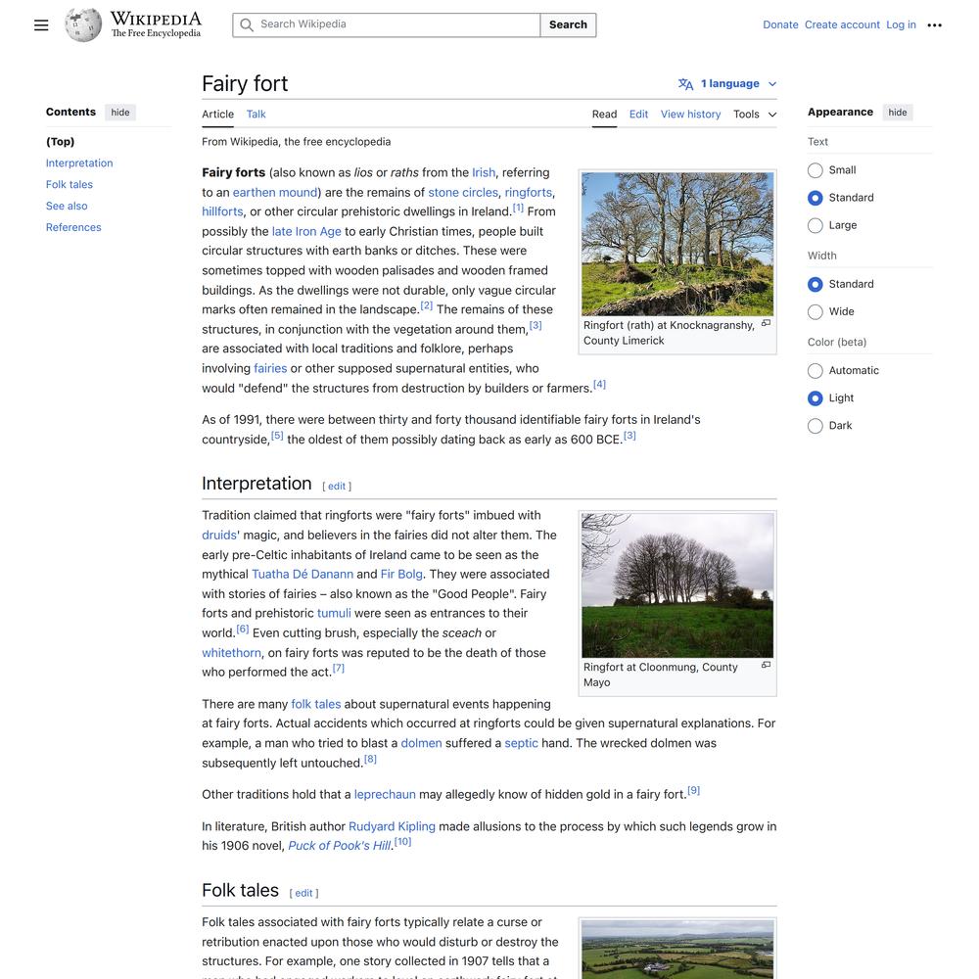Switch to the Article tab
Image resolution: width=979 pixels, height=979 pixels.
pyautogui.click(x=217, y=115)
